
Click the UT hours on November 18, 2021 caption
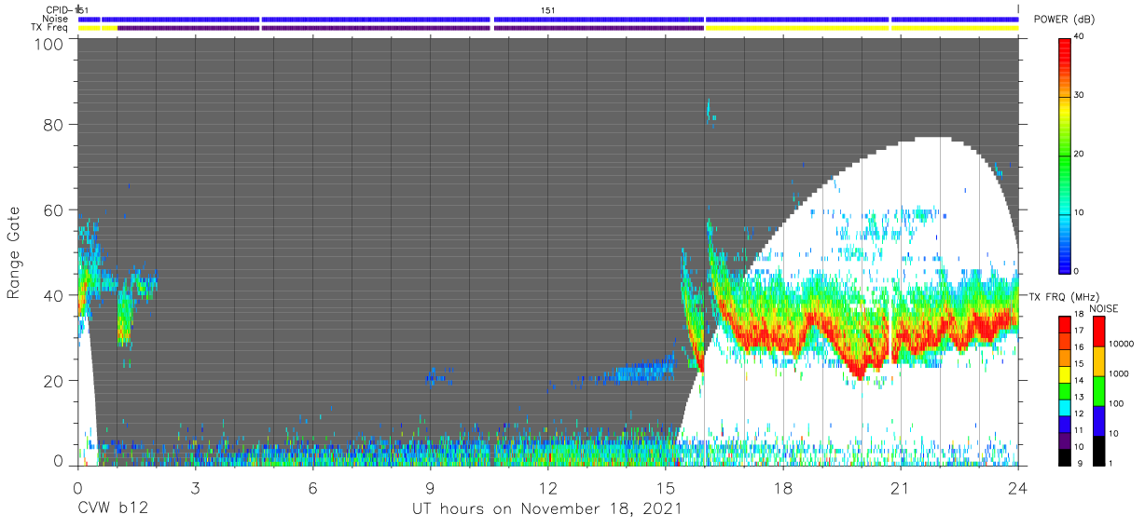tap(547, 509)
